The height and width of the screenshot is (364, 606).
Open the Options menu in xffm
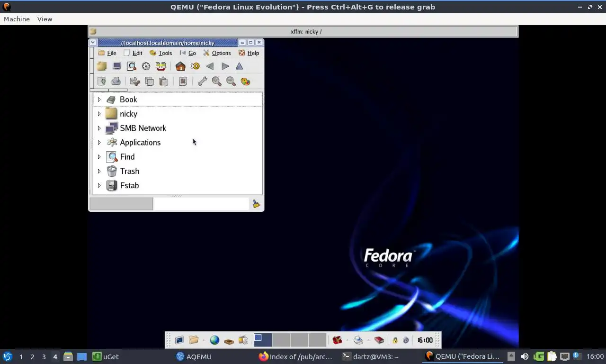[217, 53]
